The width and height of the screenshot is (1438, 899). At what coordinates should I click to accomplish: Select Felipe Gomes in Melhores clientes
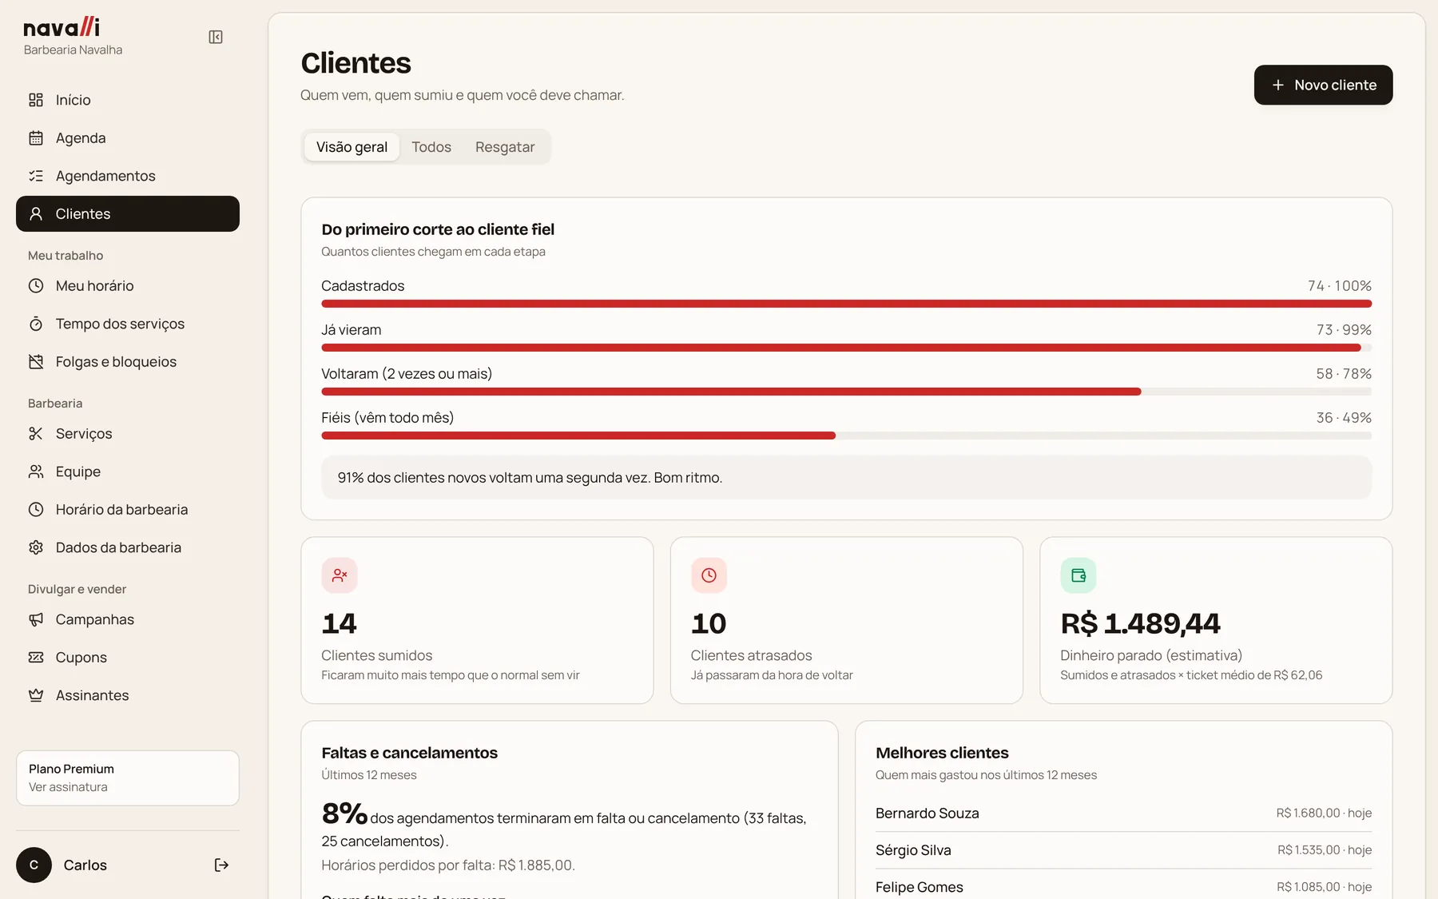point(1123,887)
